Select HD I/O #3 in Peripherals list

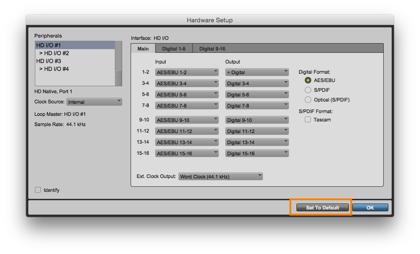tap(49, 61)
